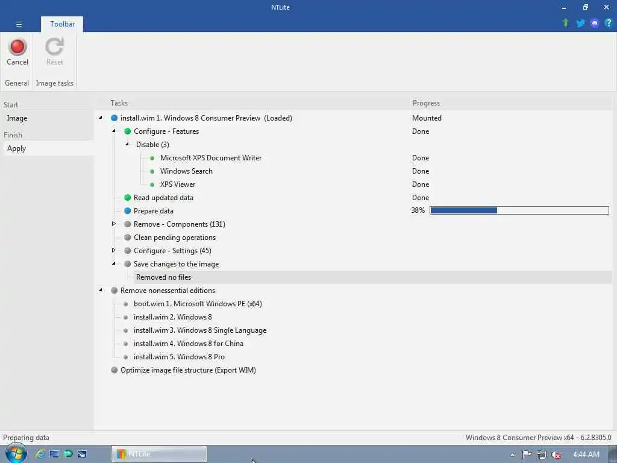Click grey dot beside Save changes to the image
The height and width of the screenshot is (463, 617).
click(x=128, y=264)
